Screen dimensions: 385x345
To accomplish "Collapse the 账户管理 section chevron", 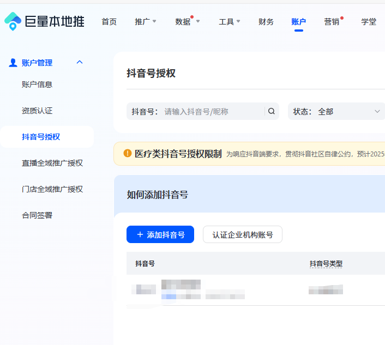I will [x=80, y=62].
